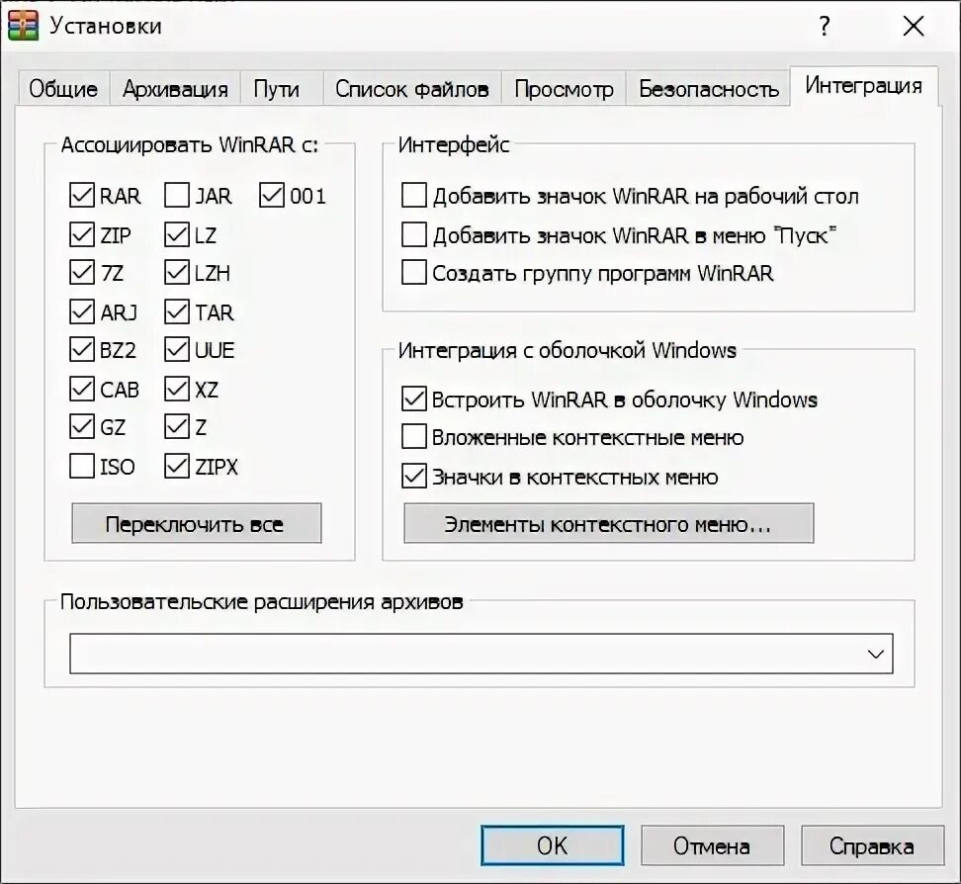Switch to the Безопасность tab
This screenshot has width=961, height=884.
[709, 89]
